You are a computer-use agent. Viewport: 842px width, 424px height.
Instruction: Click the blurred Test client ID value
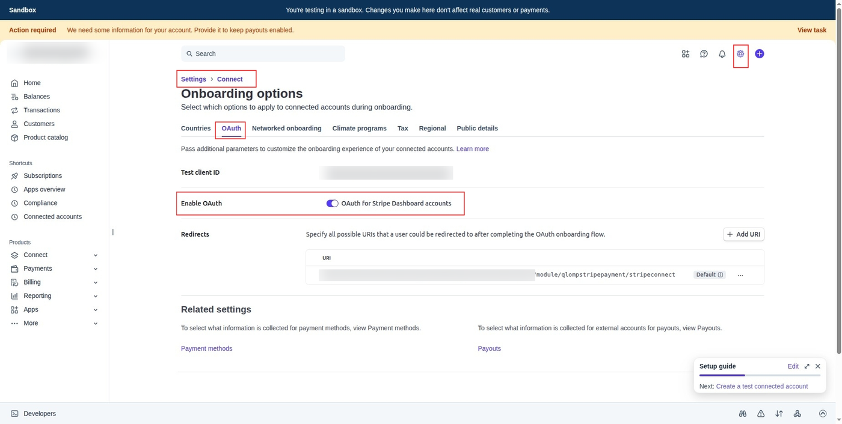pyautogui.click(x=386, y=173)
